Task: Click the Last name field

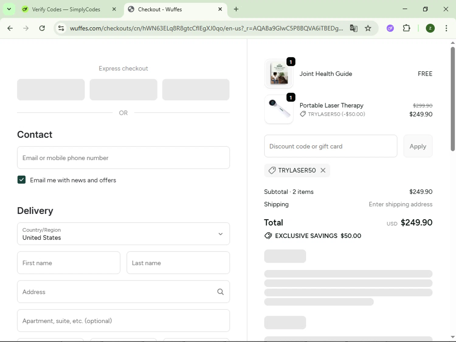Action: coord(178,263)
